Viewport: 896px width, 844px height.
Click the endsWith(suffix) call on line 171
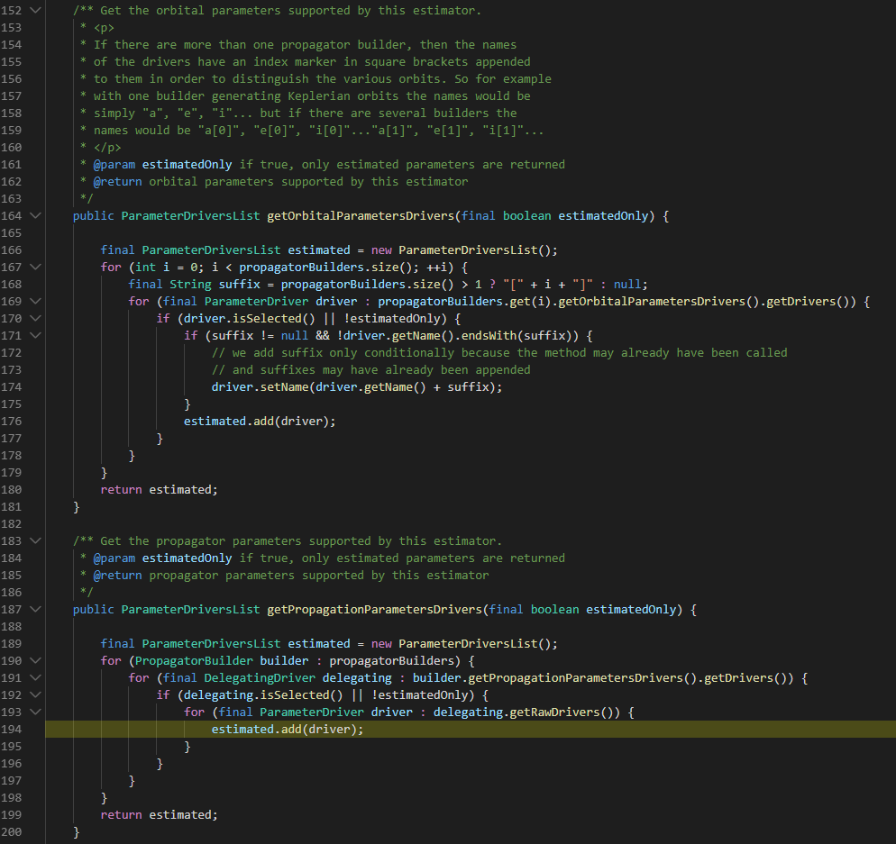(x=519, y=336)
